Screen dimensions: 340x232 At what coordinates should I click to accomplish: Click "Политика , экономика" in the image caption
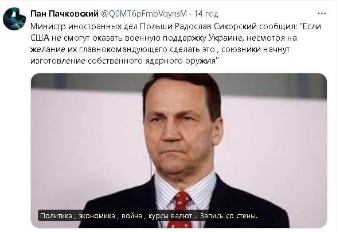(77, 216)
